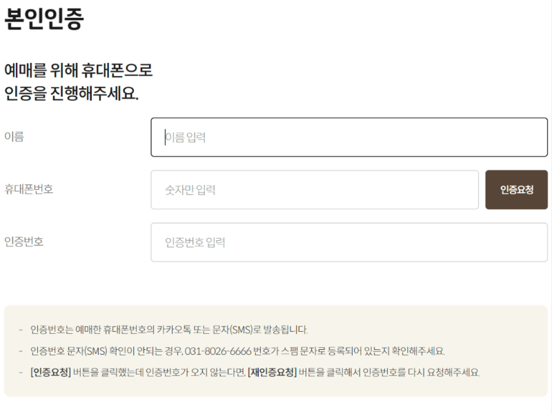The image size is (552, 414).
Task: Click inside the name field placeholder text
Action: [x=186, y=137]
